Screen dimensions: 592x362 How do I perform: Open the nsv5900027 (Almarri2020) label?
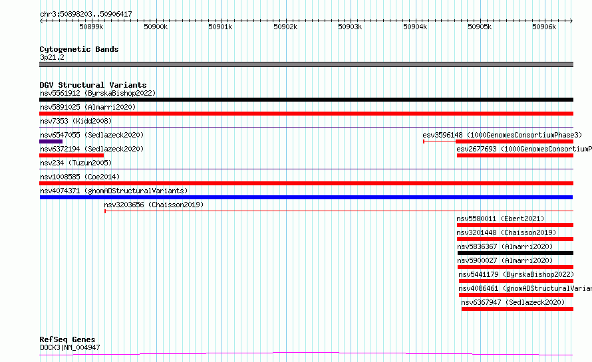point(505,260)
